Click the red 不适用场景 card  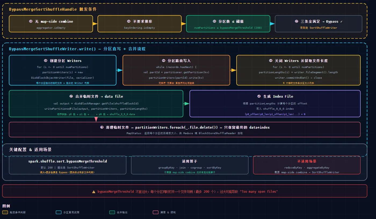point(307,165)
